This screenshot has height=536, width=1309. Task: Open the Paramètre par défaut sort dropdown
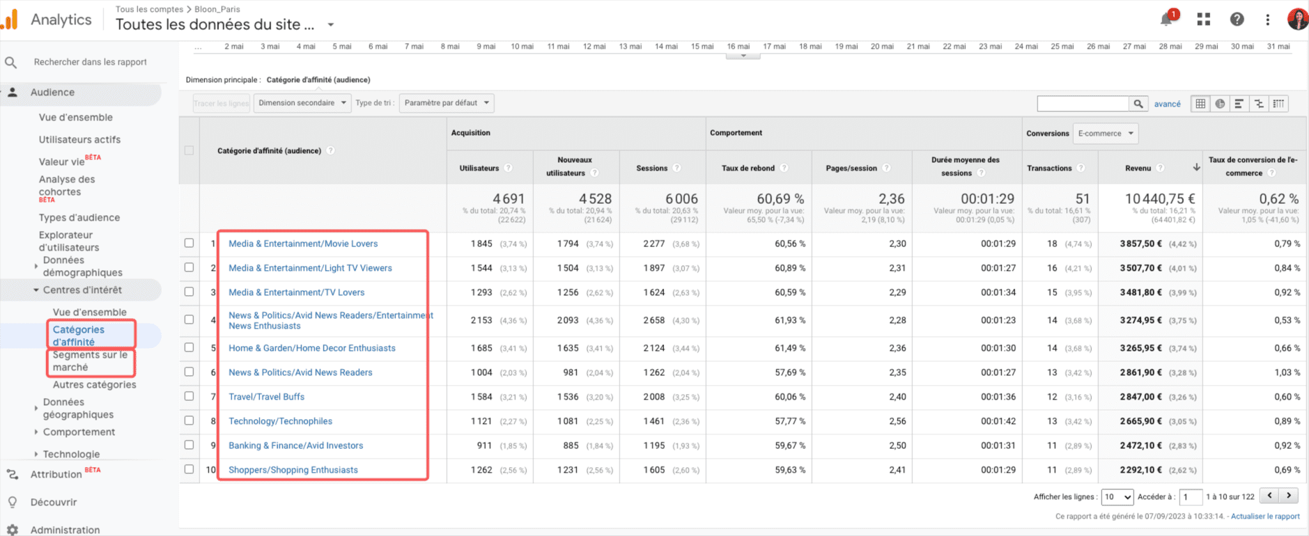point(447,103)
